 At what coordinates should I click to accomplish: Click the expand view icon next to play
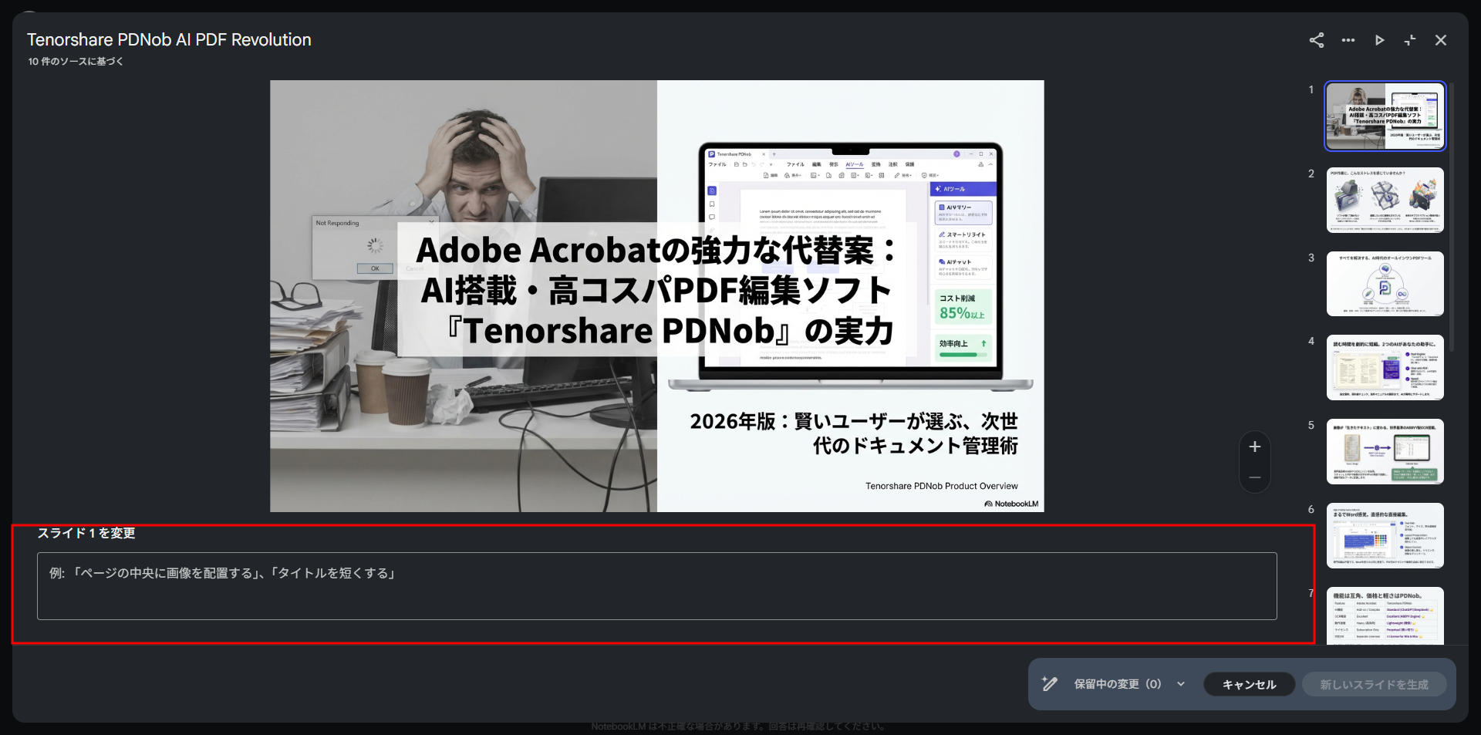click(1410, 40)
